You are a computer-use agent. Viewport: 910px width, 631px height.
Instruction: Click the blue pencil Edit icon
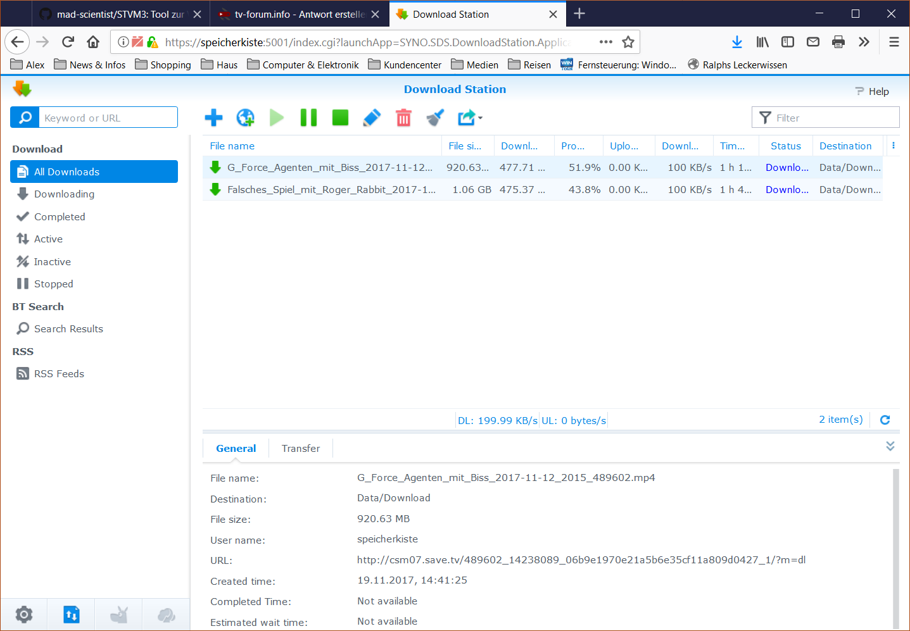pyautogui.click(x=372, y=118)
